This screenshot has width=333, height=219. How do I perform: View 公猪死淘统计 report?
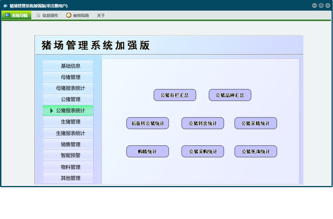click(256, 151)
